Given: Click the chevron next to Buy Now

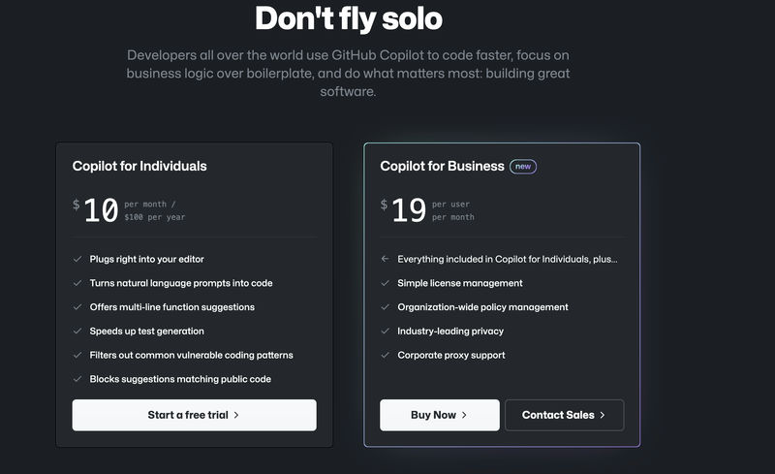Looking at the screenshot, I should pyautogui.click(x=464, y=415).
